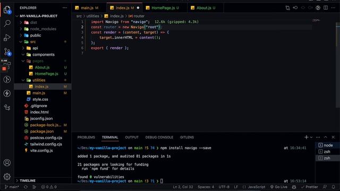The image size is (340, 191).
Task: Open the Manage settings gear
Action: [7, 177]
